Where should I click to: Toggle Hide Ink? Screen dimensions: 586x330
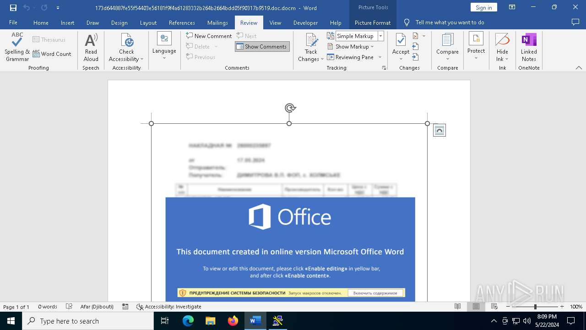pos(502,47)
